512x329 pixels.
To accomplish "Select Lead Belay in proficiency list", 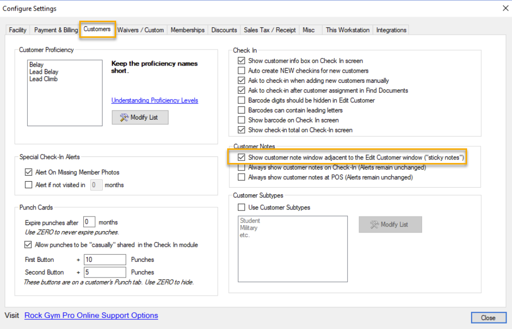I will click(x=43, y=72).
